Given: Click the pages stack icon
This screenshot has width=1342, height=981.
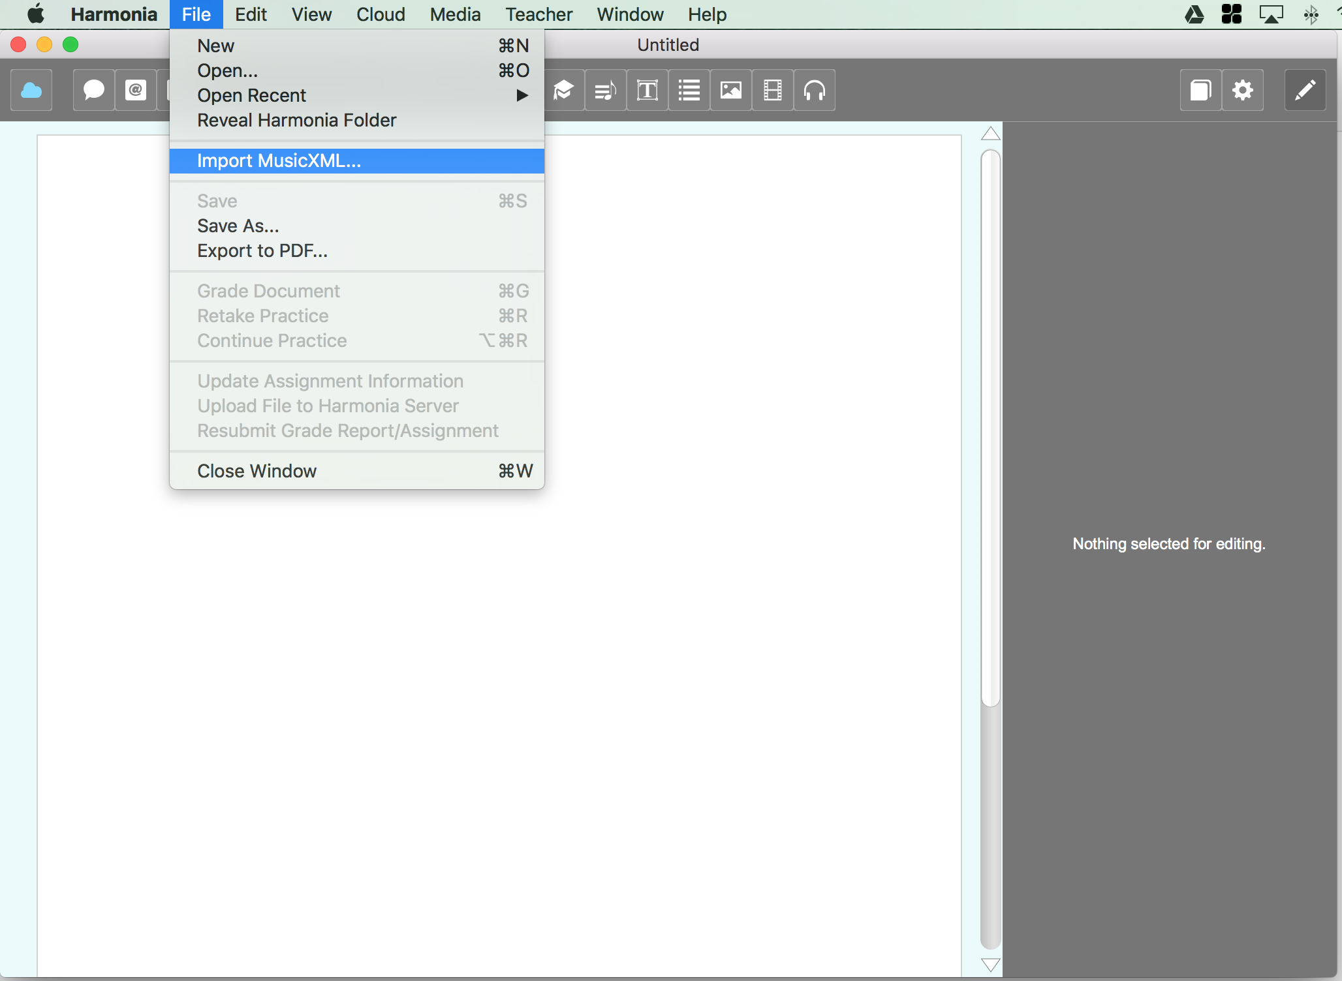Looking at the screenshot, I should pyautogui.click(x=1200, y=90).
